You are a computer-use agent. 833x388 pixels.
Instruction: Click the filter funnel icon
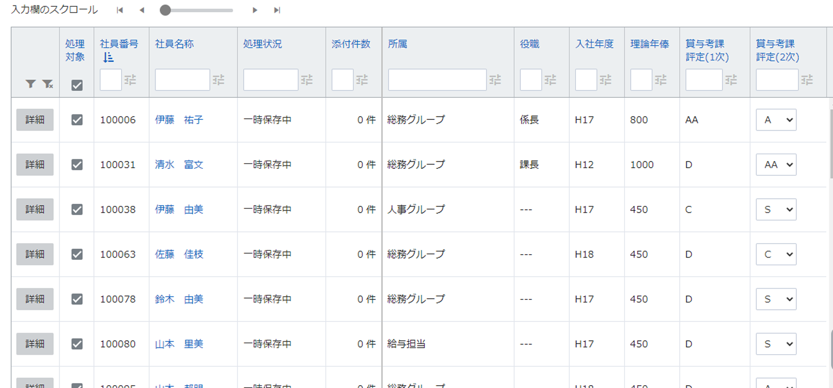(31, 84)
